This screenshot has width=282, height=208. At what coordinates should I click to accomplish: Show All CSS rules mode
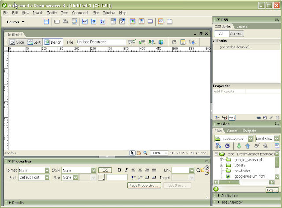coord(221,34)
